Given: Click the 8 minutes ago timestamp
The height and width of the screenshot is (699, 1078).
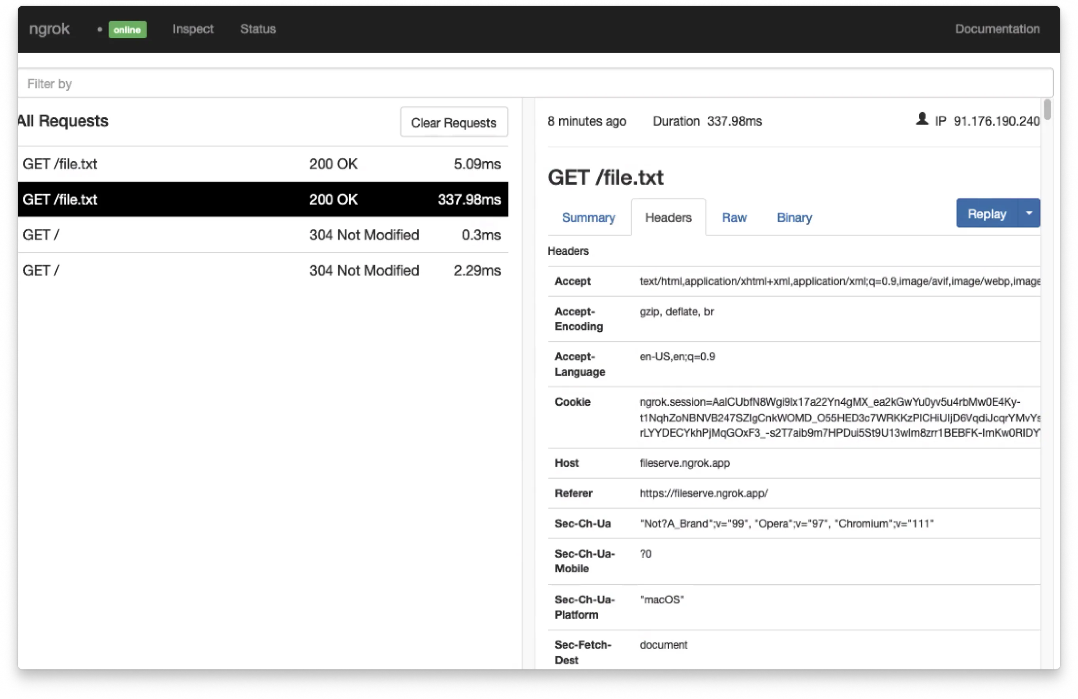Looking at the screenshot, I should 587,121.
